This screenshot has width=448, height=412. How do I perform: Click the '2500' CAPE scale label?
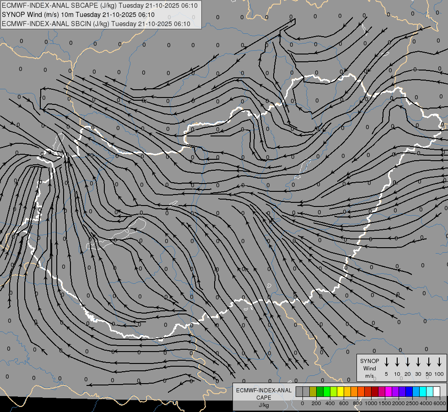(x=412, y=403)
